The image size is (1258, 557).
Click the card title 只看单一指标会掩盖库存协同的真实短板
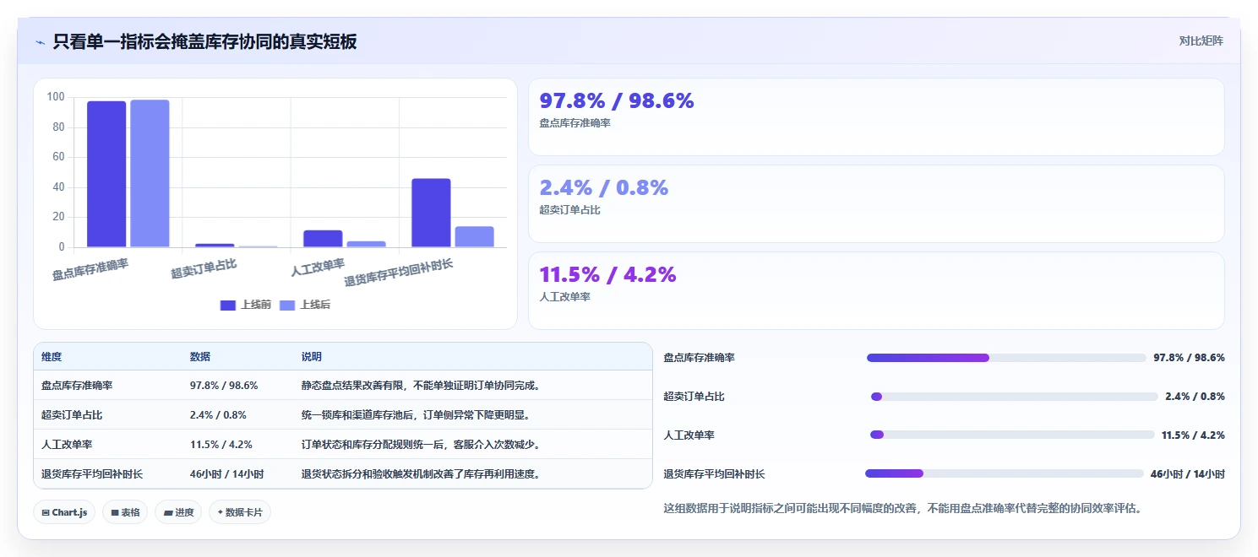204,42
